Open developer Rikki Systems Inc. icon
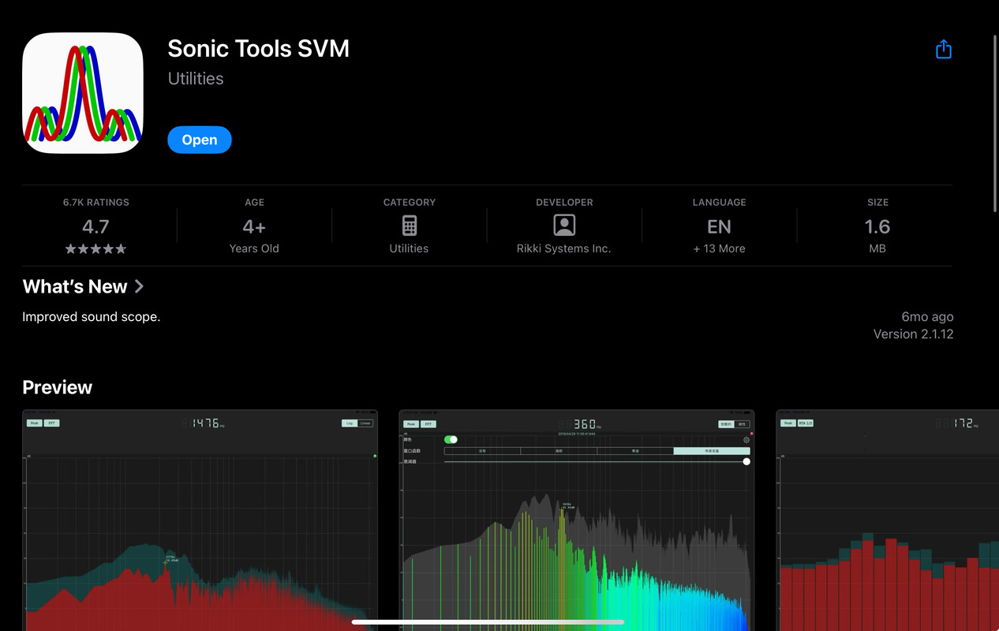This screenshot has height=631, width=999. click(x=564, y=226)
